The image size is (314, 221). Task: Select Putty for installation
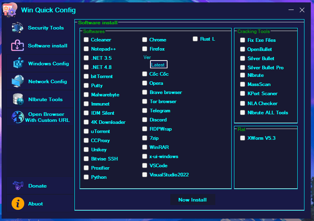click(86, 85)
